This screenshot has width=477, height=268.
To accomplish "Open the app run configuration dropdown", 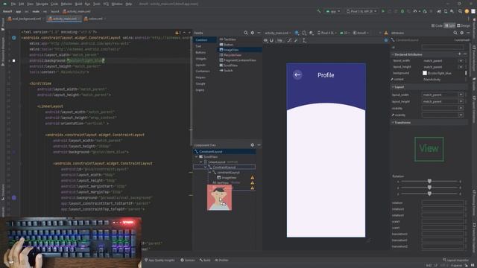I will point(333,11).
